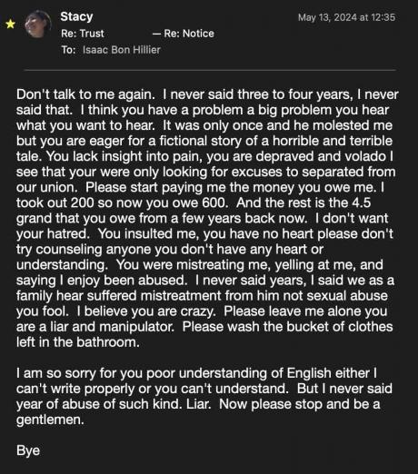Toggle the yellow star flag on this email
This screenshot has width=418, height=474.
tap(10, 24)
